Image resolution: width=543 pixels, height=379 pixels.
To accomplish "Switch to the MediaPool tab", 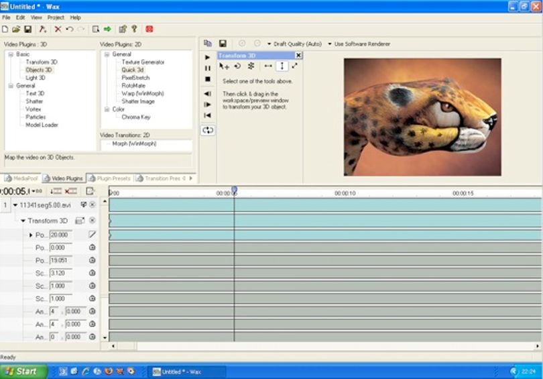I will (21, 178).
